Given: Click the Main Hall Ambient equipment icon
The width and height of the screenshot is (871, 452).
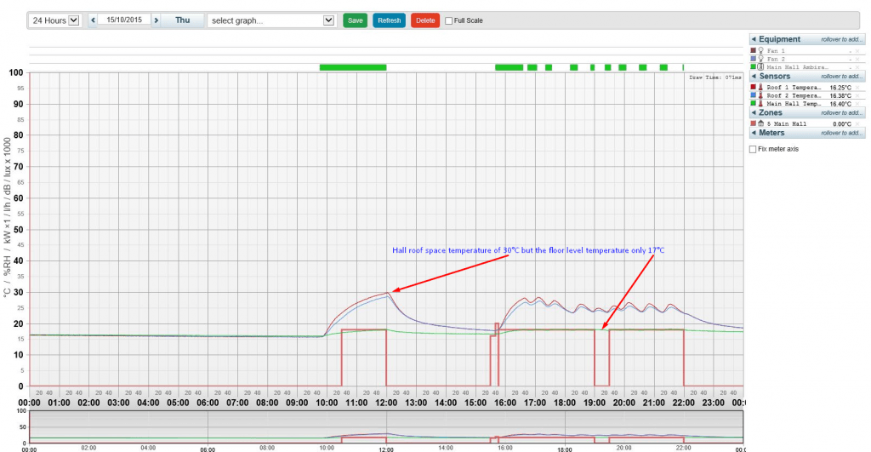Looking at the screenshot, I should tap(761, 67).
